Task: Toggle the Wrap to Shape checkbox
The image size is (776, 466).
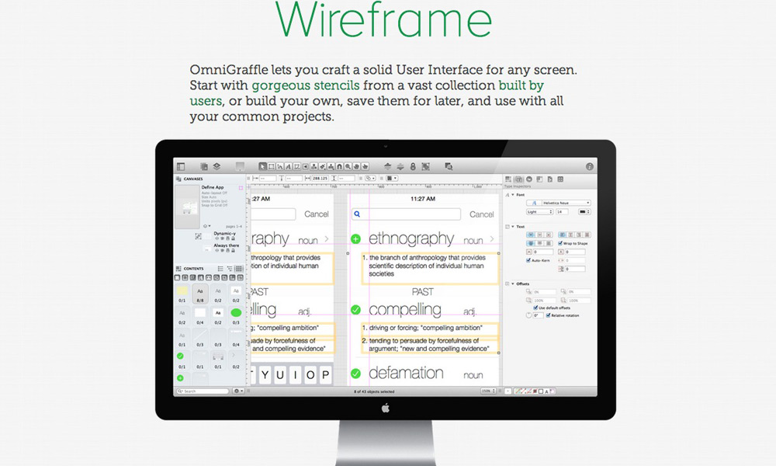Action: pyautogui.click(x=560, y=243)
